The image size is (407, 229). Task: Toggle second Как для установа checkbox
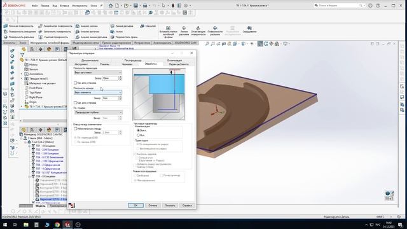75,103
